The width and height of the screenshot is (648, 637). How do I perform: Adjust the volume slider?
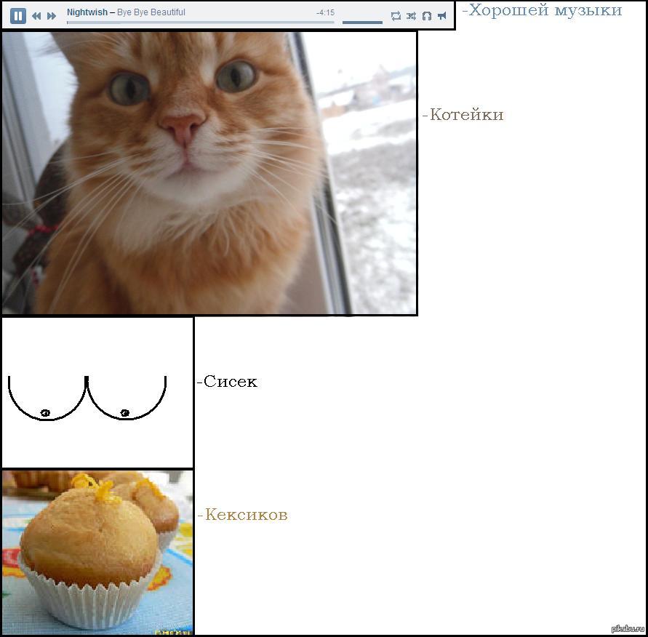362,23
